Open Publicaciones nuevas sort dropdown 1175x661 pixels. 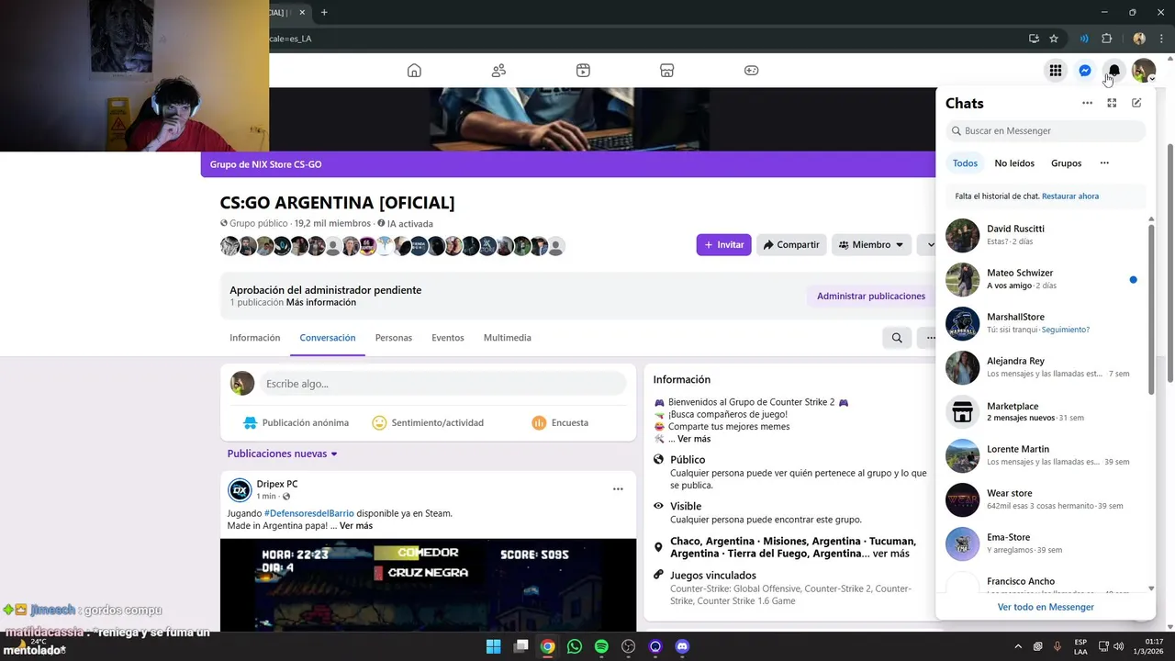[283, 454]
